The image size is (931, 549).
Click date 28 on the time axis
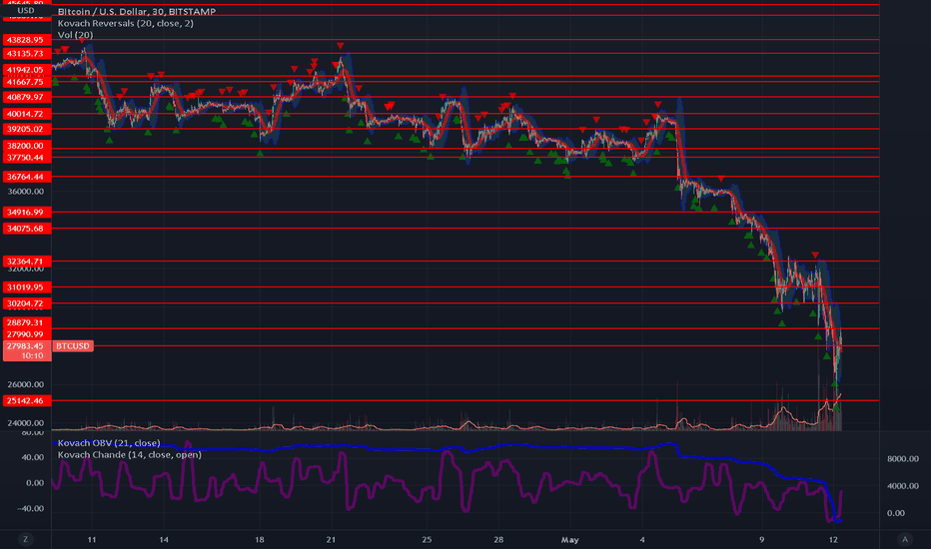point(498,540)
